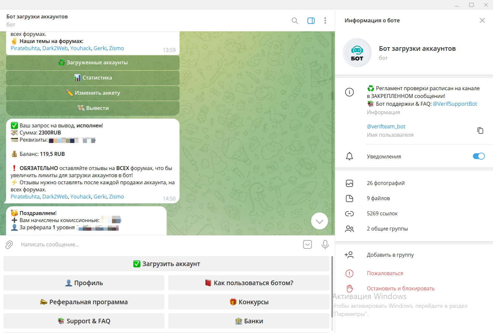The width and height of the screenshot is (493, 333).
Task: Click the message input field
Action: [155, 245]
